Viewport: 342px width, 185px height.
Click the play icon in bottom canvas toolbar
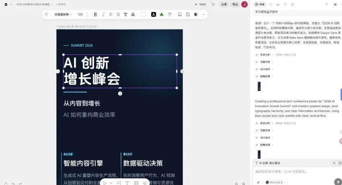coord(105,183)
